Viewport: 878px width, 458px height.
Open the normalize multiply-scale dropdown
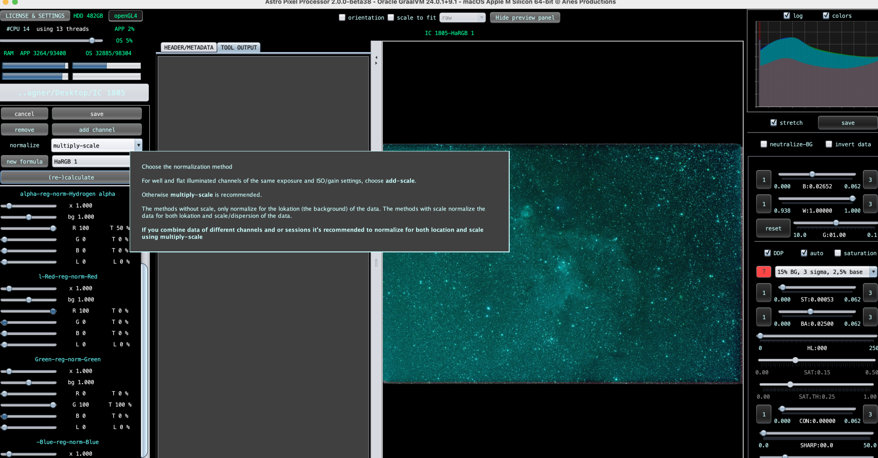(97, 145)
